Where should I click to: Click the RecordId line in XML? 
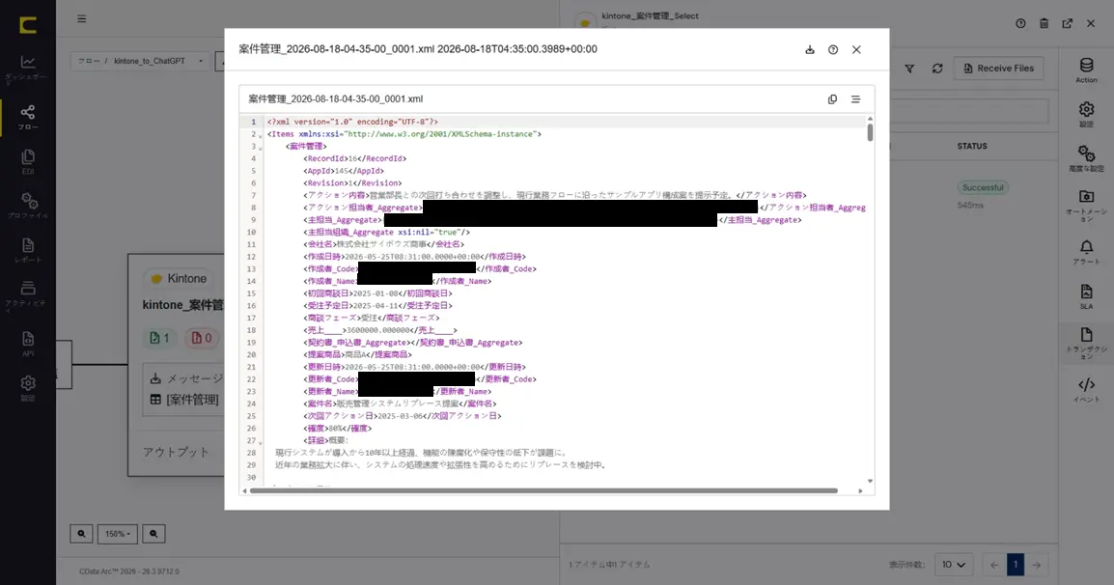pos(355,158)
